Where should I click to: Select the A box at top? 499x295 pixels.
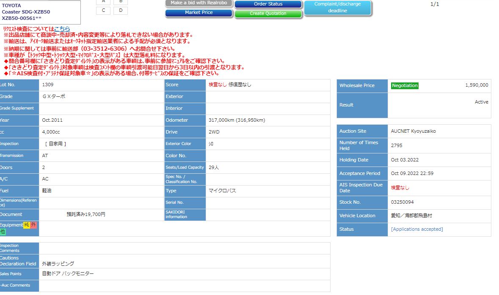tap(103, 2)
